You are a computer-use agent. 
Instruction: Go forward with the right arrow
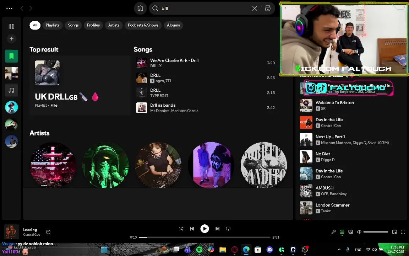tap(31, 9)
